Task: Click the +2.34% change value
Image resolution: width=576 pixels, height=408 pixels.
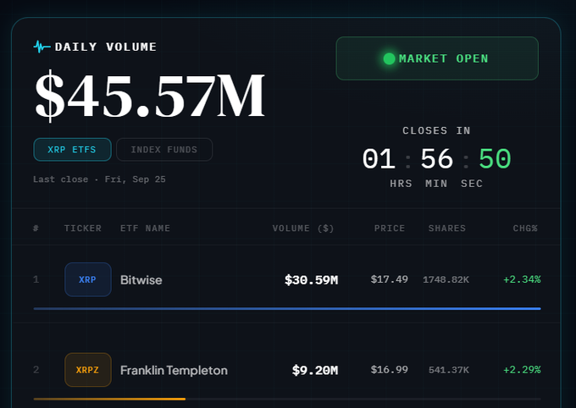Action: (522, 279)
